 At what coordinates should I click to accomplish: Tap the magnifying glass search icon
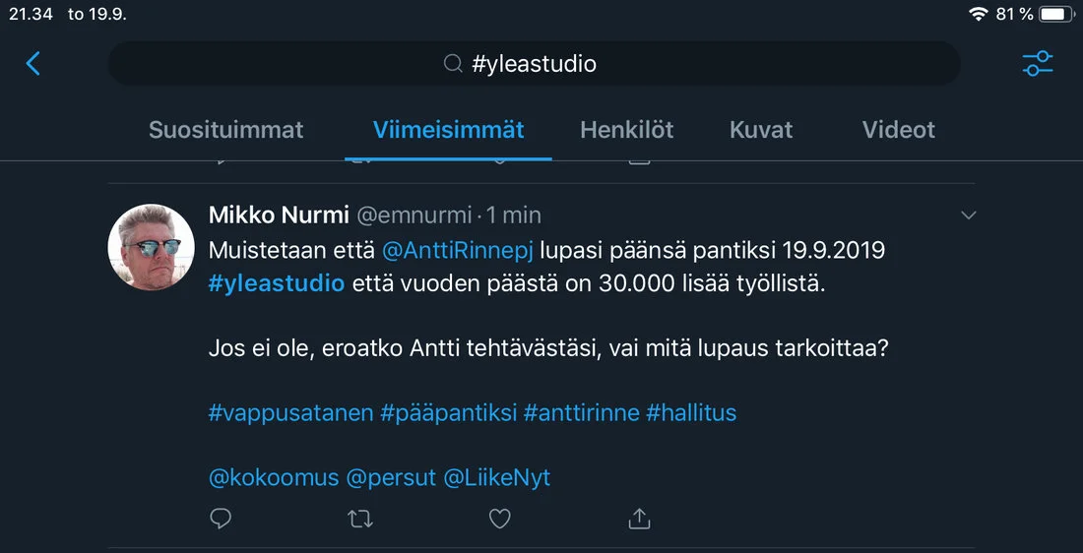pyautogui.click(x=454, y=64)
